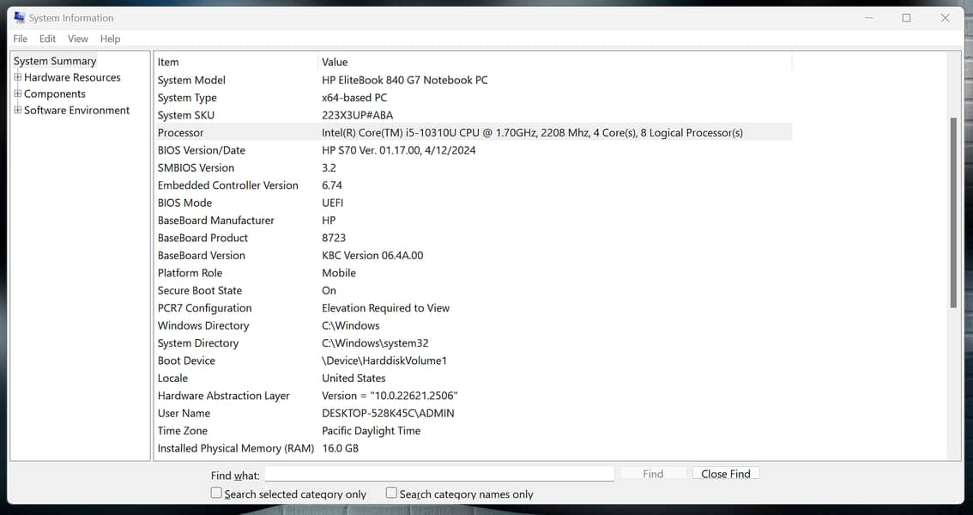Click inside the Find what text field
The image size is (973, 515).
438,474
